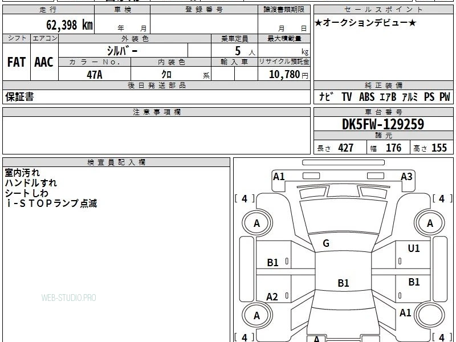Click the 車検 column header
Viewport: 456px width, 342px height.
123,10
